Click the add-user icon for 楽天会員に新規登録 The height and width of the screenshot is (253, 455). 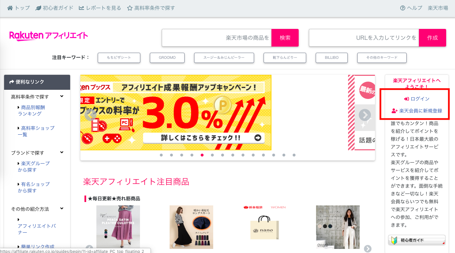[394, 111]
